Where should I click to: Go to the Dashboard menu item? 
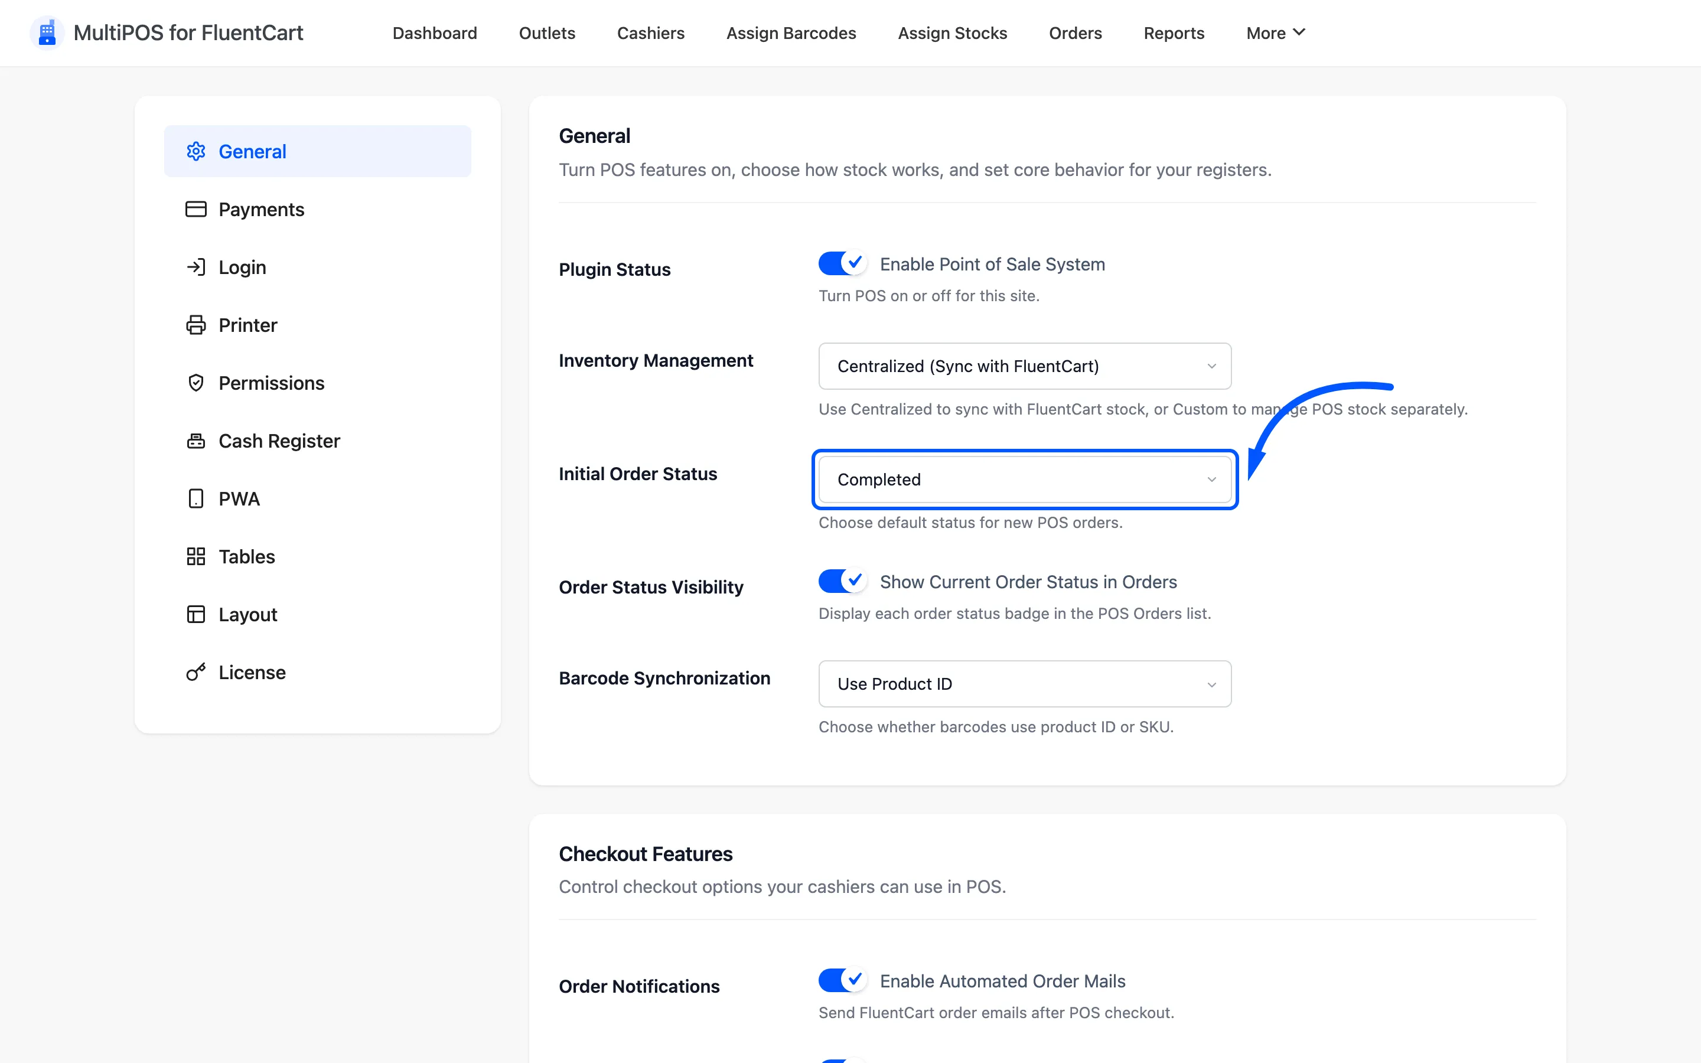click(x=434, y=33)
